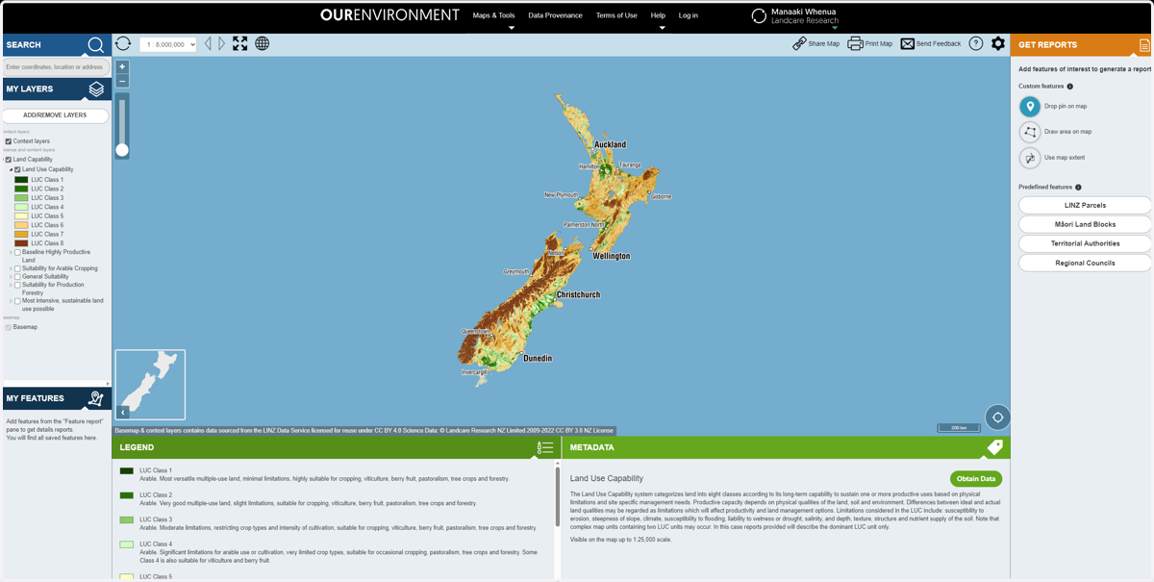Click the locate-me crosshair button on map
This screenshot has height=582, width=1154.
coord(998,418)
